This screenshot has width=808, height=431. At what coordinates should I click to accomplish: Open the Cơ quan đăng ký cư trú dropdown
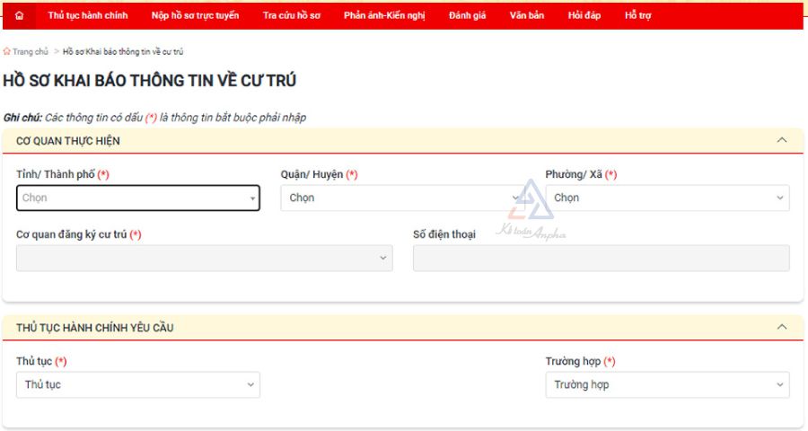pos(204,259)
